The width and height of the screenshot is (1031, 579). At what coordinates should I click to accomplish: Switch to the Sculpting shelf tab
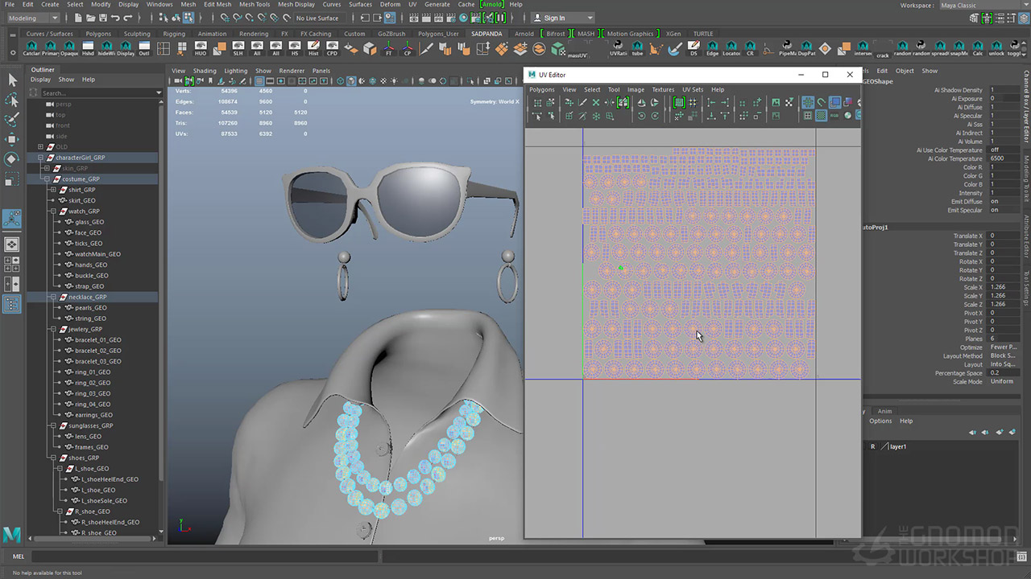tap(137, 34)
